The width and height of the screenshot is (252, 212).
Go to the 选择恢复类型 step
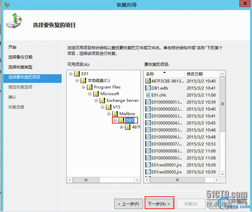point(20,67)
